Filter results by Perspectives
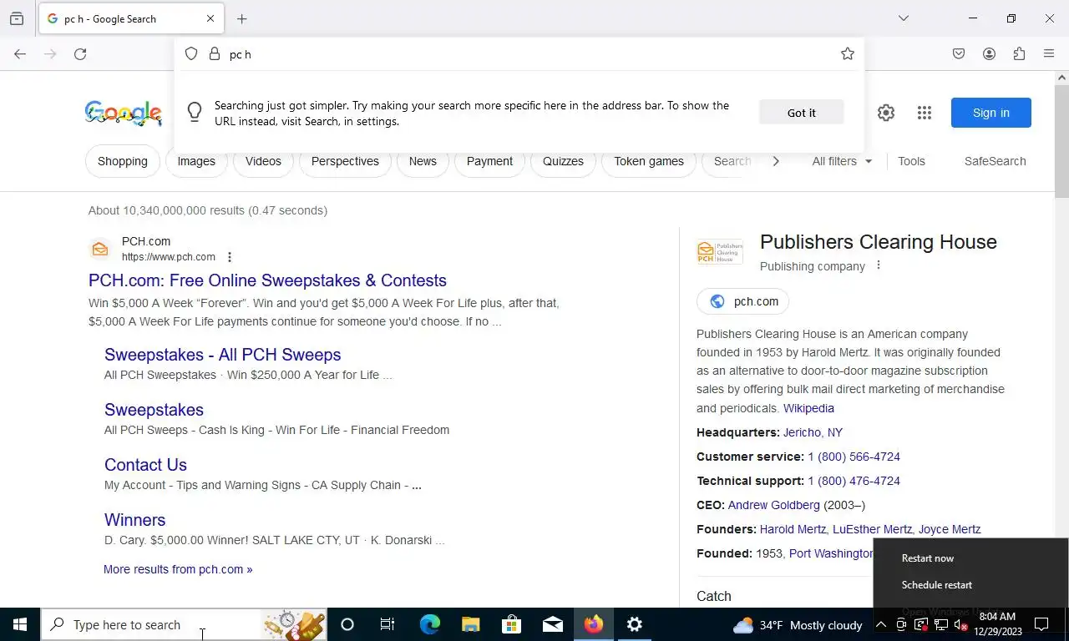 coord(345,161)
